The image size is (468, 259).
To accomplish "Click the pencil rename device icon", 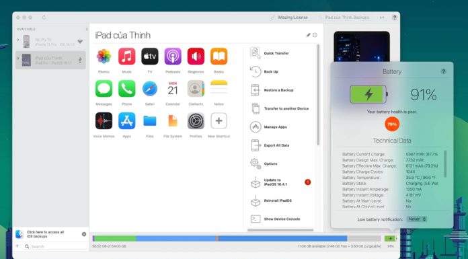I will click(309, 35).
